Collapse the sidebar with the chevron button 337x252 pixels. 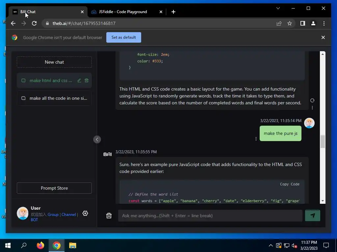click(97, 139)
